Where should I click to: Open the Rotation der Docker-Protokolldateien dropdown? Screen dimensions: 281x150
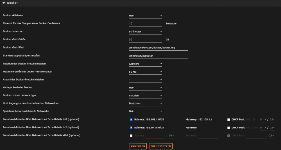(145, 64)
